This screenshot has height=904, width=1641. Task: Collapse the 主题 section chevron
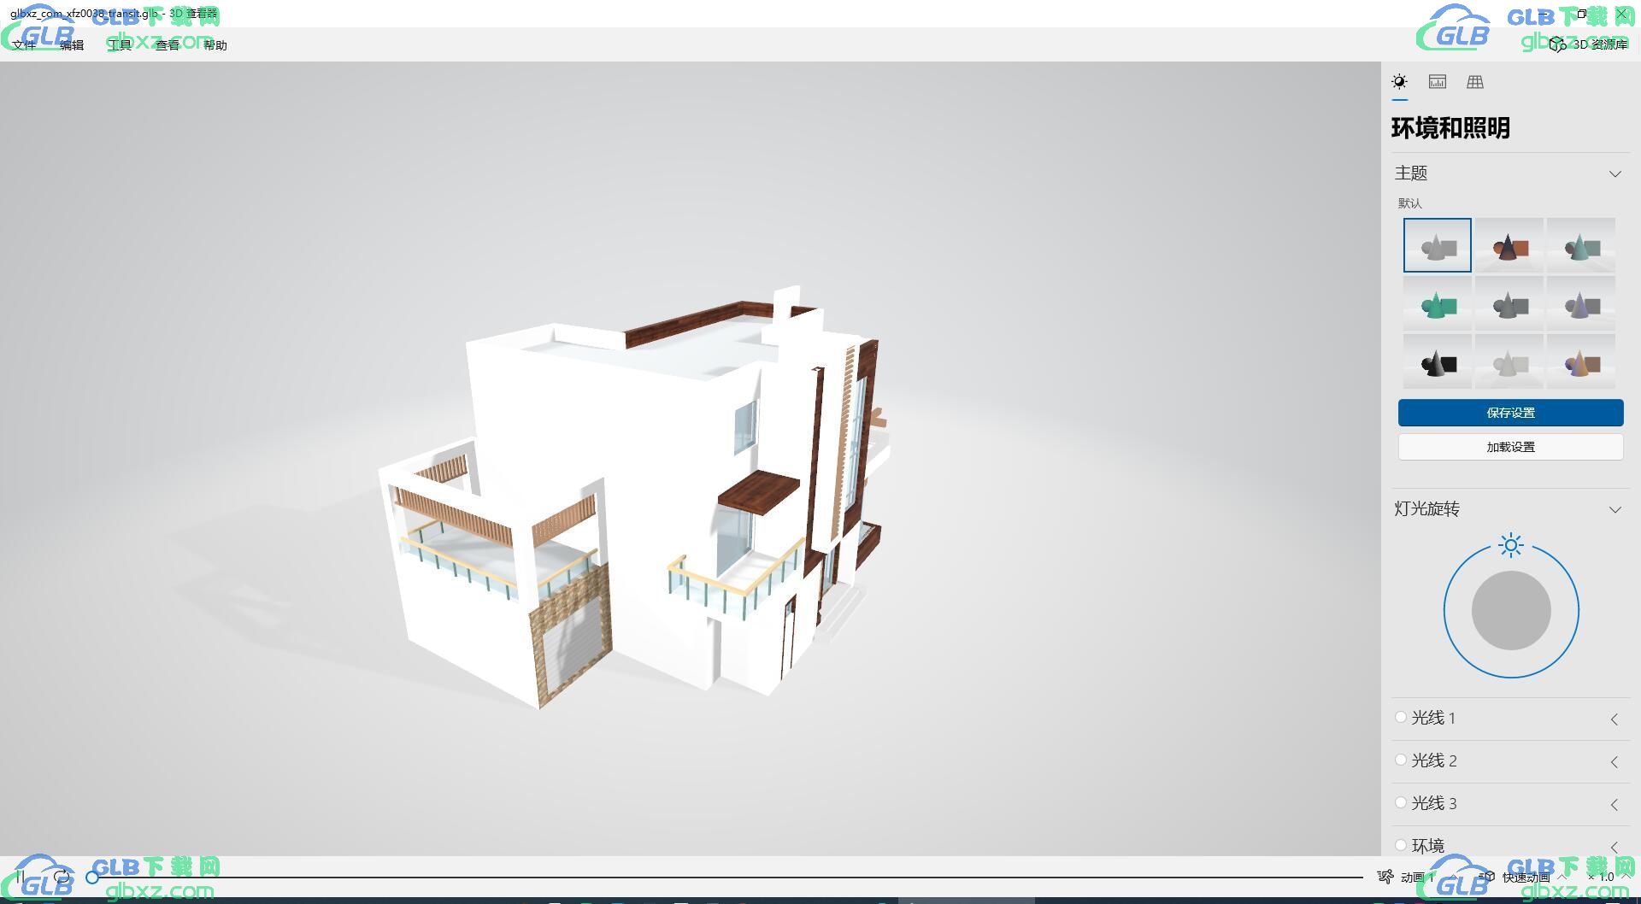[1615, 173]
